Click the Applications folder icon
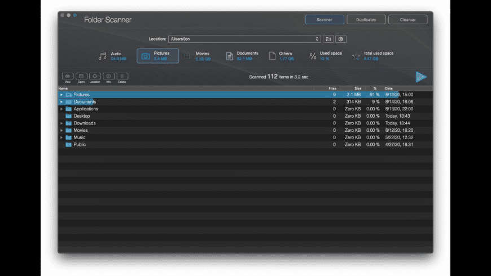This screenshot has width=491, height=276. coord(69,109)
